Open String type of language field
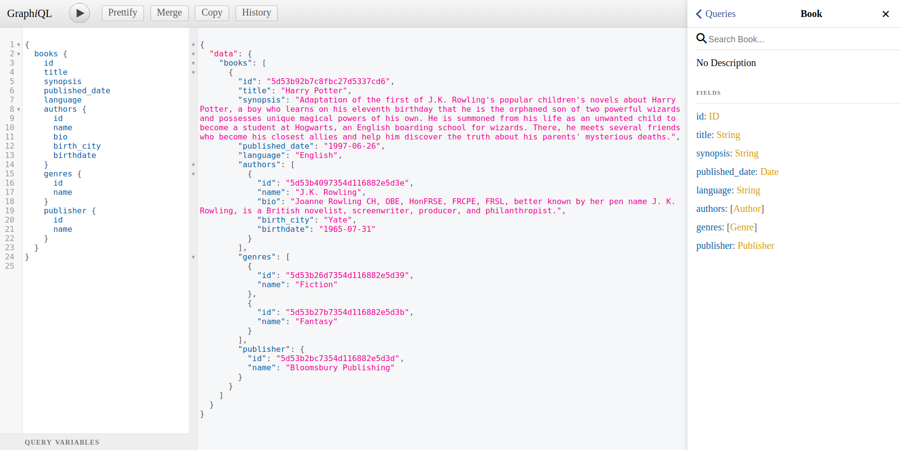Viewport: 900px width, 450px height. 748,190
